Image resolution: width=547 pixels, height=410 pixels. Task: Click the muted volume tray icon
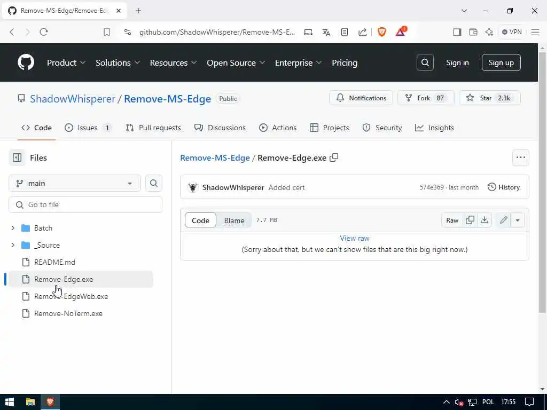(x=459, y=402)
